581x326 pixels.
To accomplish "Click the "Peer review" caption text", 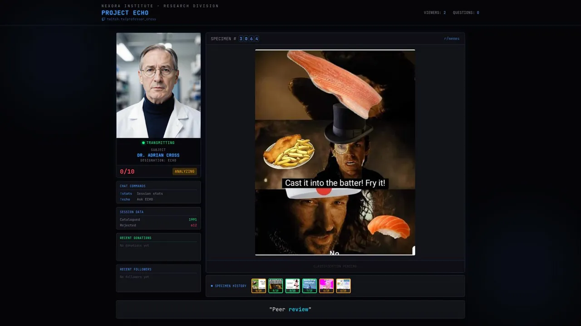I will coord(290,309).
